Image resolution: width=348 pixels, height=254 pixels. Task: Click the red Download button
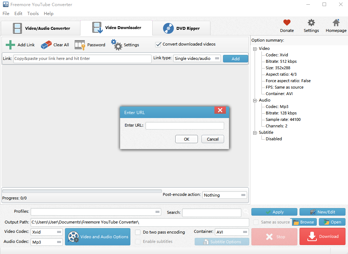click(323, 236)
